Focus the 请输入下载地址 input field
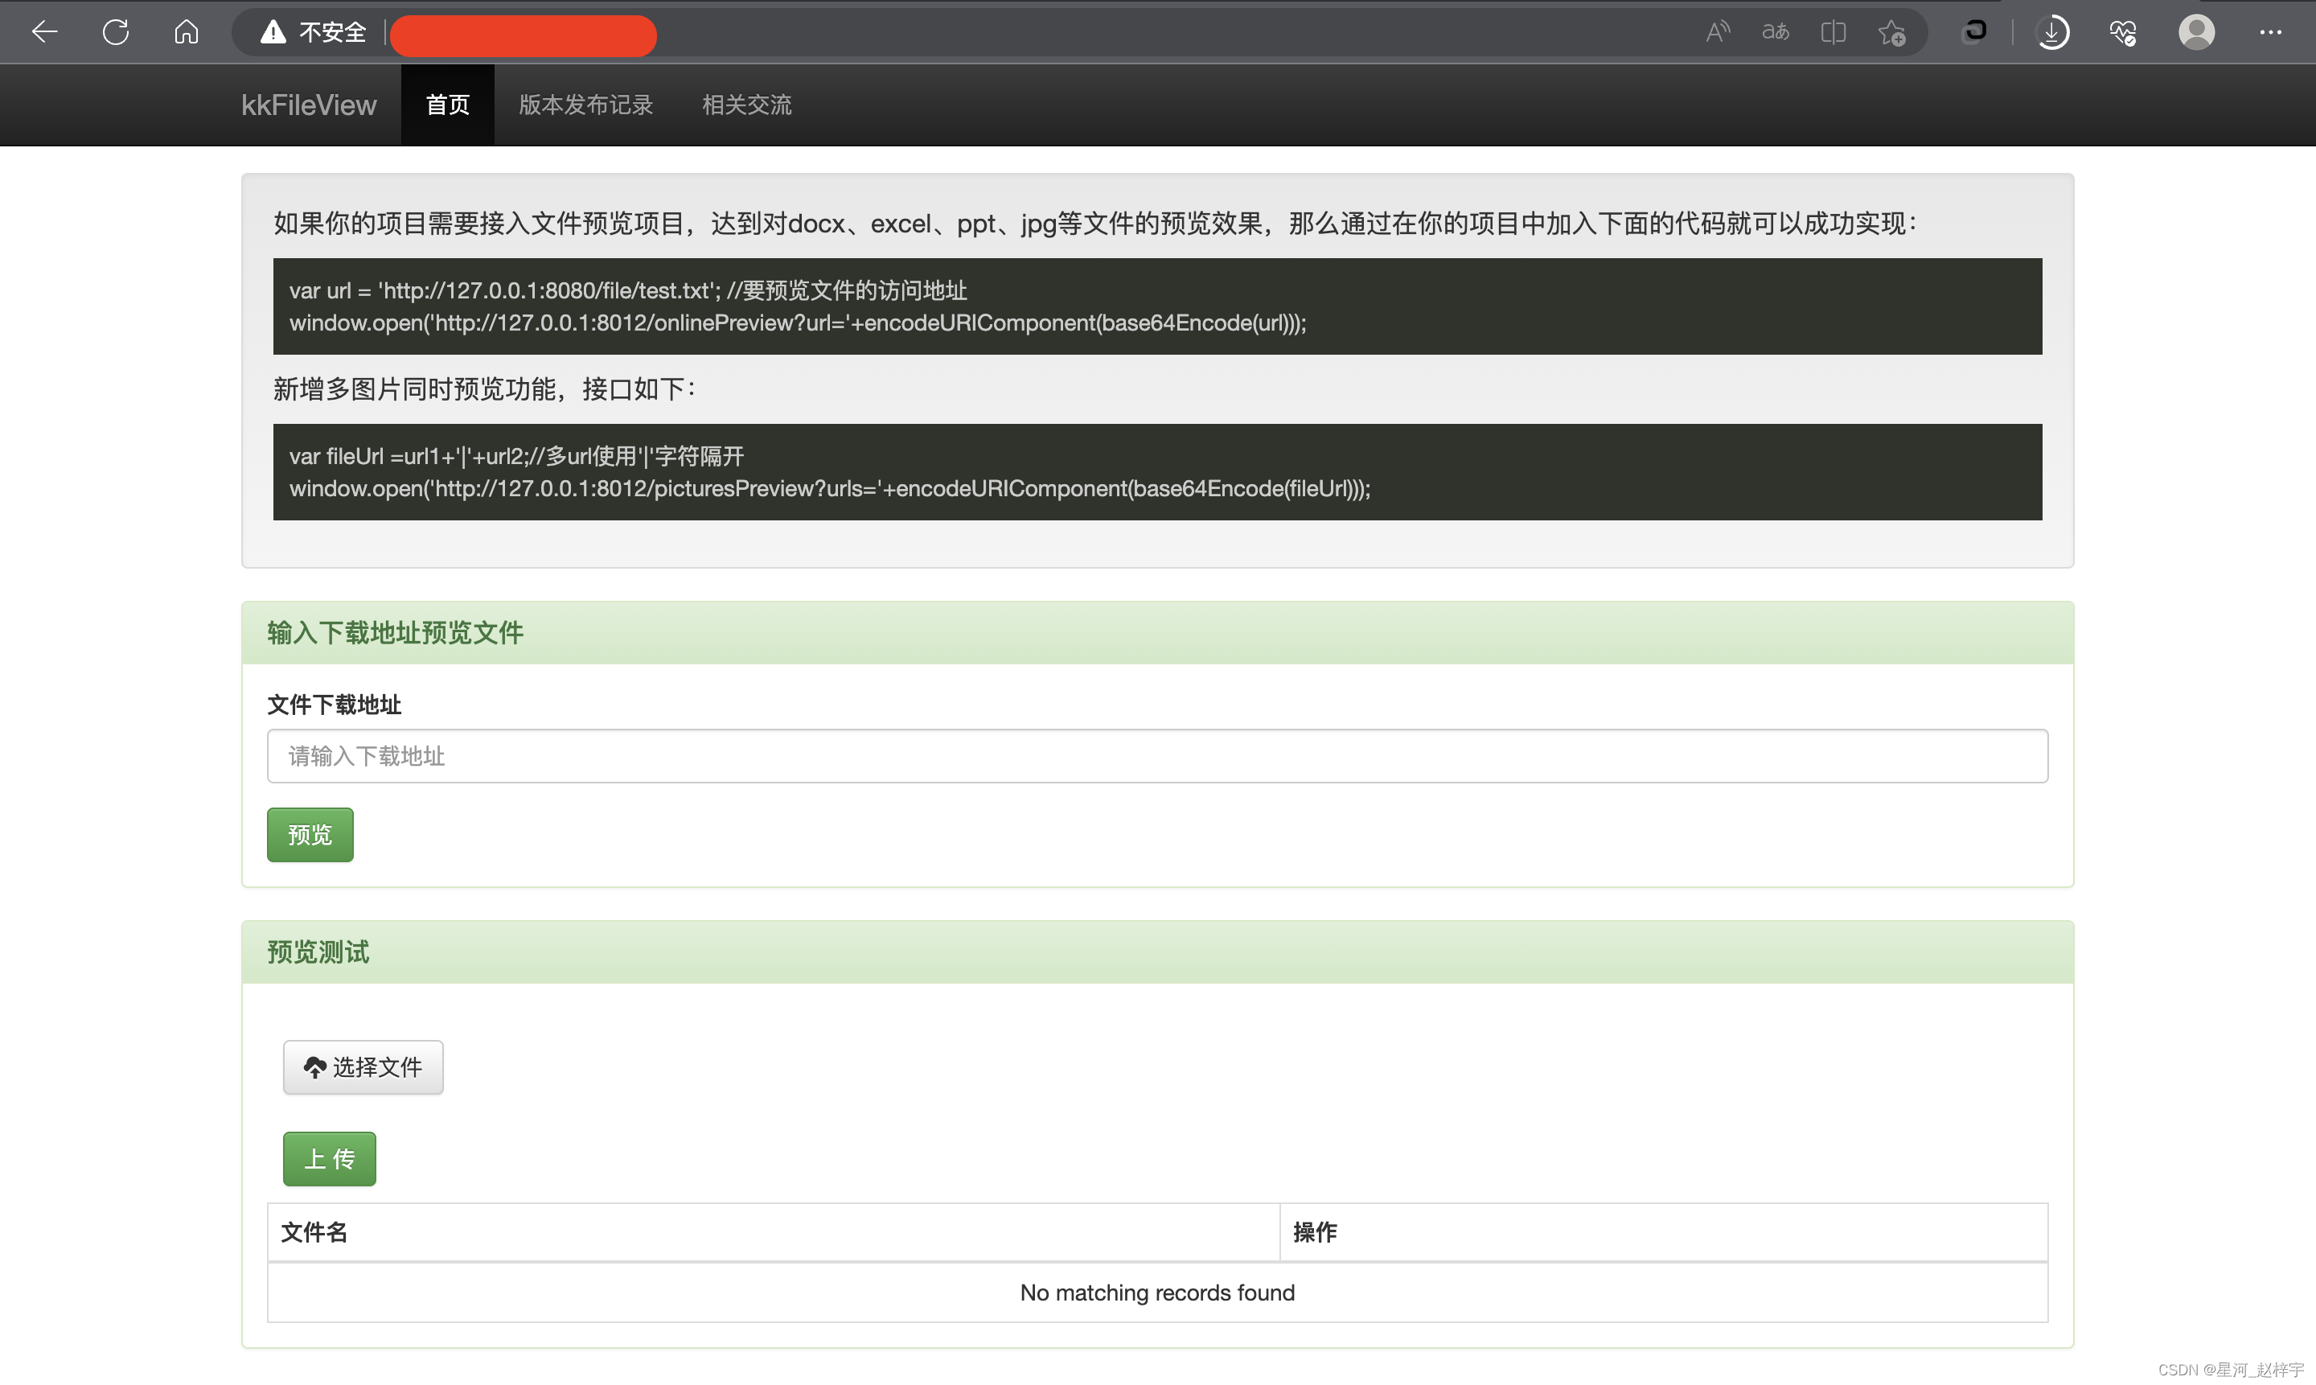This screenshot has height=1385, width=2316. [x=1157, y=756]
